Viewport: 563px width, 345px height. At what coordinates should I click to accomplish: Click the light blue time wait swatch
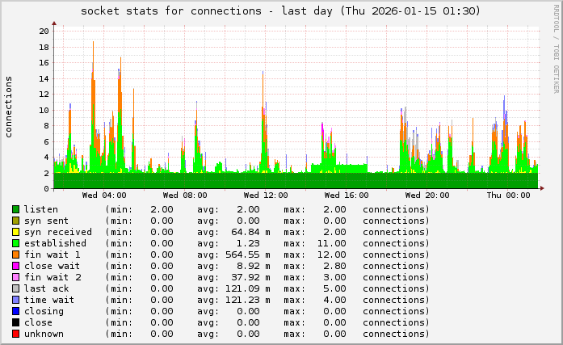pos(15,300)
